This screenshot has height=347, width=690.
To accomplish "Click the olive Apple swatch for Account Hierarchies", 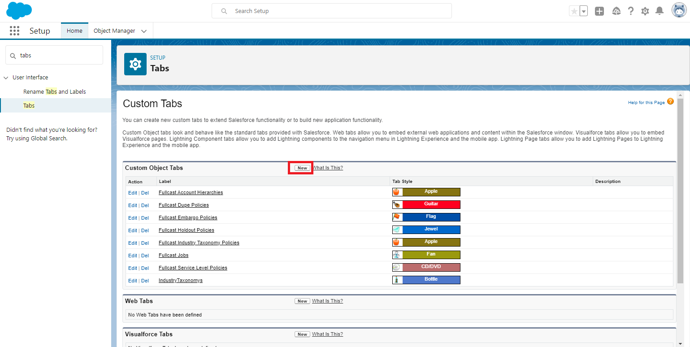I will point(431,192).
